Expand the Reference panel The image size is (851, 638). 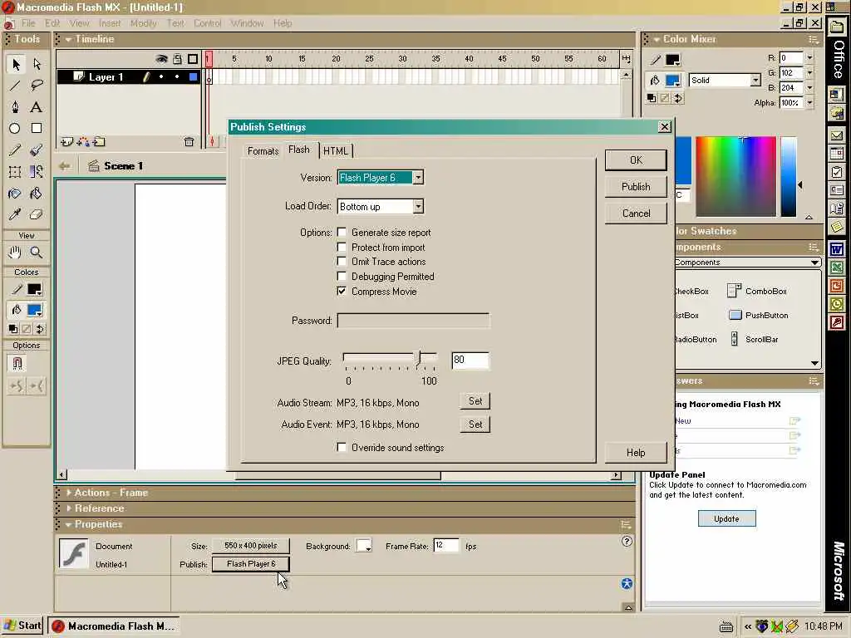coord(68,508)
